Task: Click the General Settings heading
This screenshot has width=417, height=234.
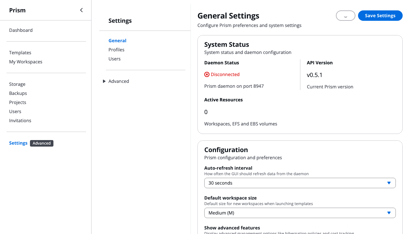Action: 228,16
